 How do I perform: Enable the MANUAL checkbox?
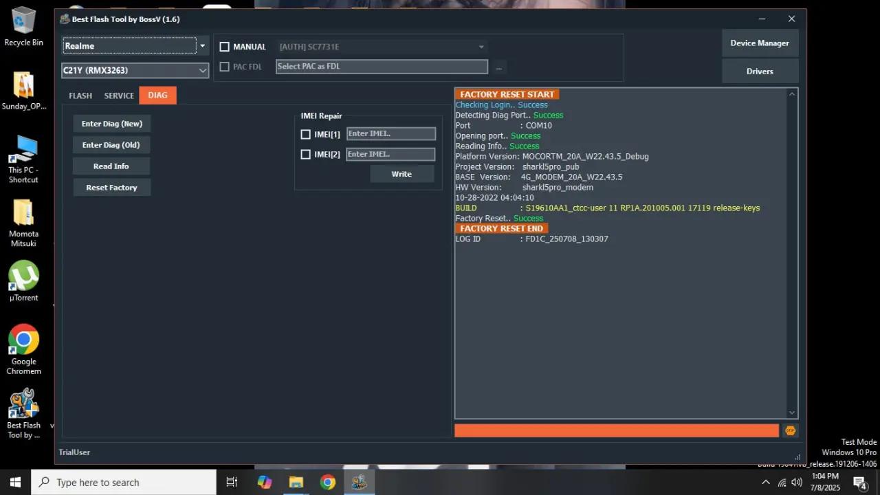pos(224,47)
